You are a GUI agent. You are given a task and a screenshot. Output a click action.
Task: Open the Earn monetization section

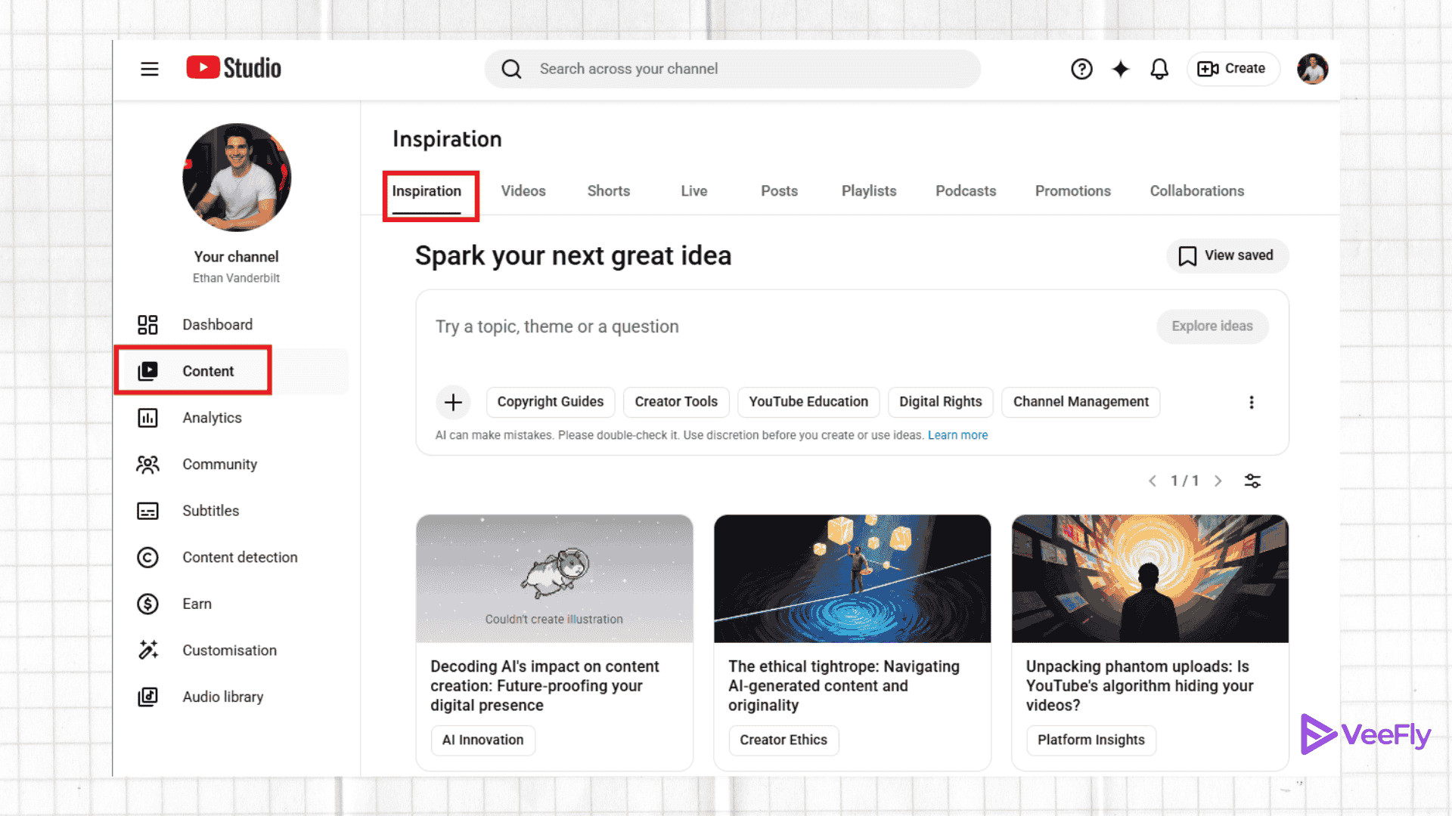pyautogui.click(x=197, y=604)
